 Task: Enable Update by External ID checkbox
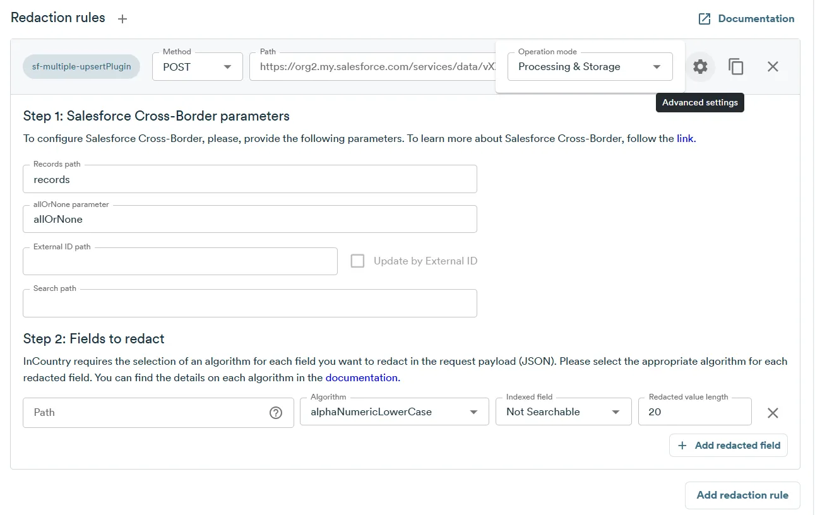(x=357, y=261)
